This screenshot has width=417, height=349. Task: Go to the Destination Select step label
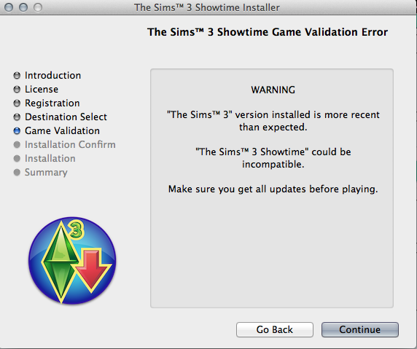pyautogui.click(x=66, y=117)
